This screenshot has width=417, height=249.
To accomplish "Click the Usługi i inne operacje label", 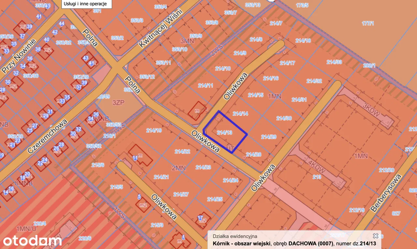I will (87, 4).
